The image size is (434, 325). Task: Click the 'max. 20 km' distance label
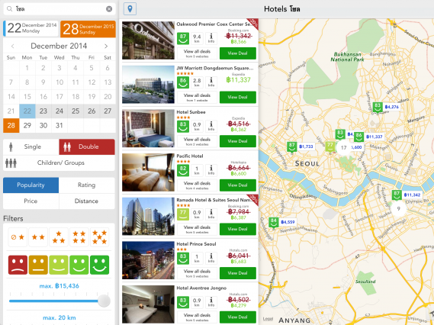[59, 317]
